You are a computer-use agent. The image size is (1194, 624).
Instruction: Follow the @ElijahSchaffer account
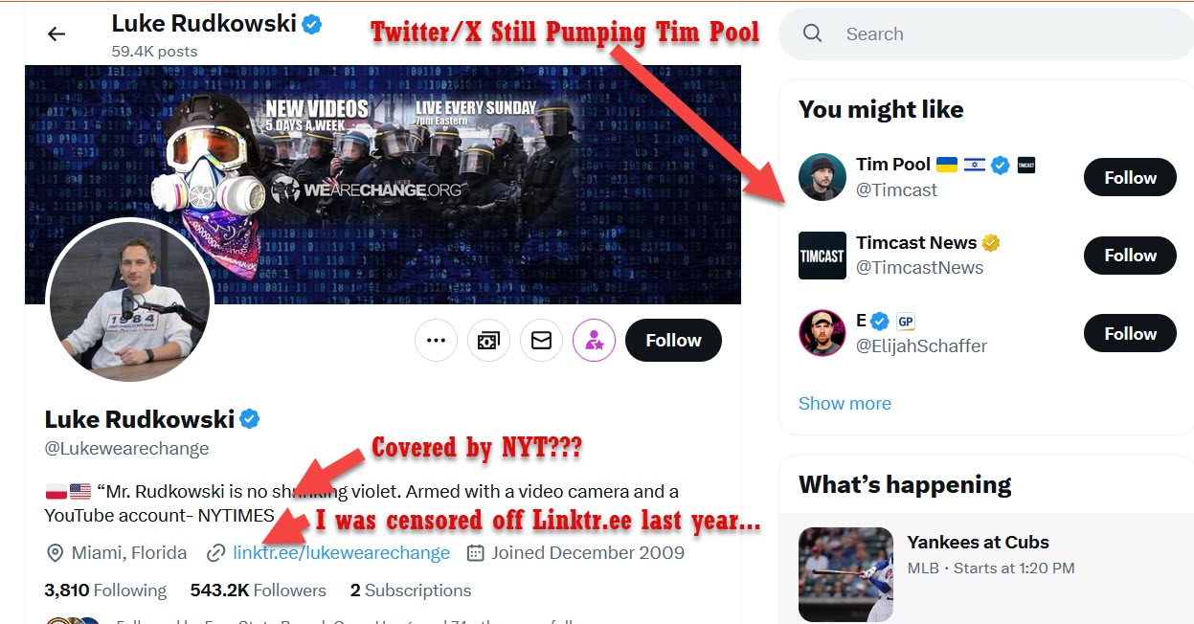[x=1130, y=333]
